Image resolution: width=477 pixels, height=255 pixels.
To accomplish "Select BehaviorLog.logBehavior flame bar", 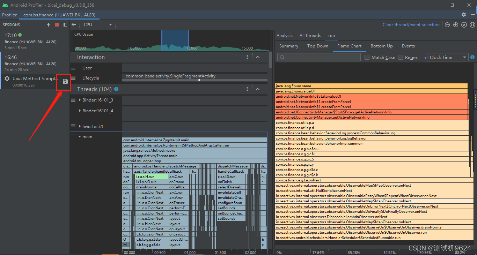I will coord(372,138).
